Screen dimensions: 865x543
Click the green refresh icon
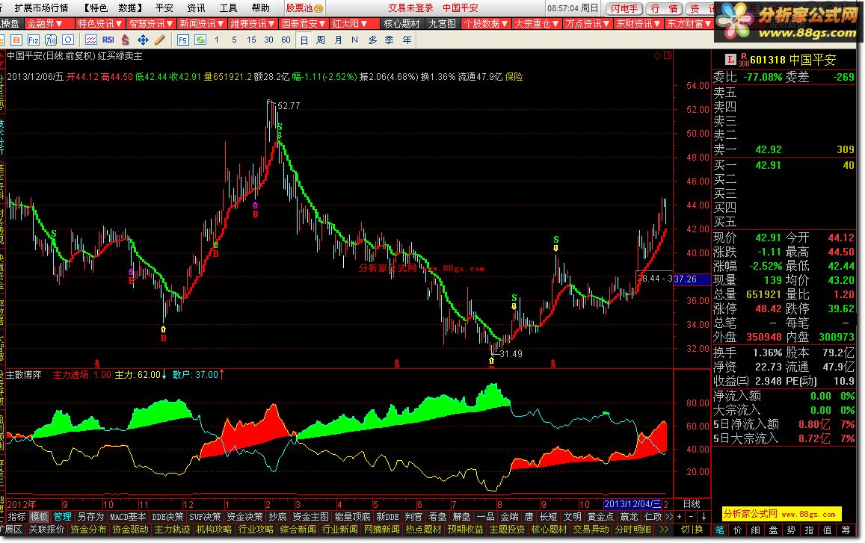200,40
